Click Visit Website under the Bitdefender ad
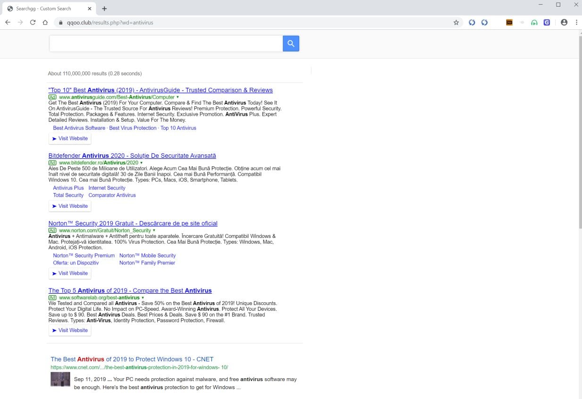The image size is (582, 399). click(x=70, y=206)
